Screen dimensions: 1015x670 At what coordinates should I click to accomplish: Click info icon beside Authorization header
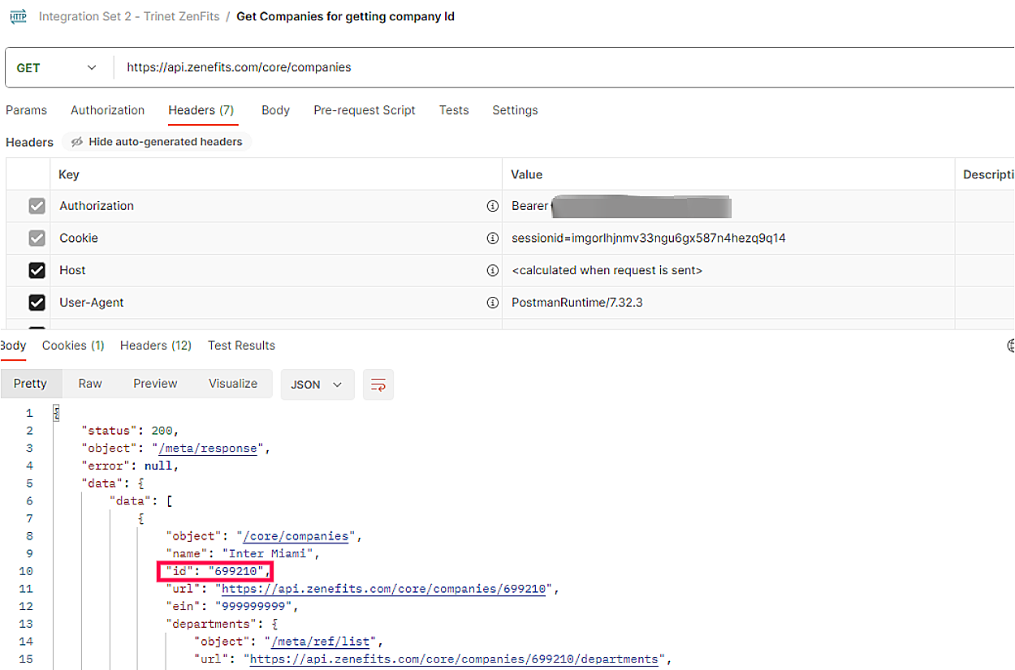[x=492, y=206]
